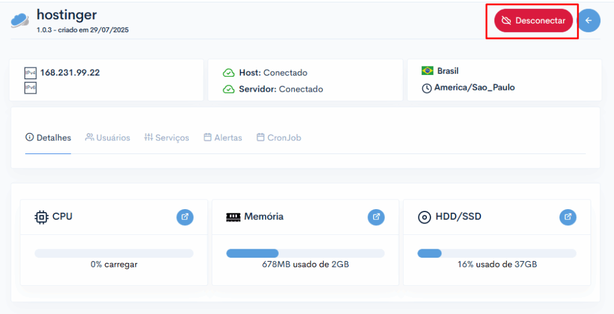The width and height of the screenshot is (614, 314).
Task: Select the Detalhes tab
Action: pos(48,138)
